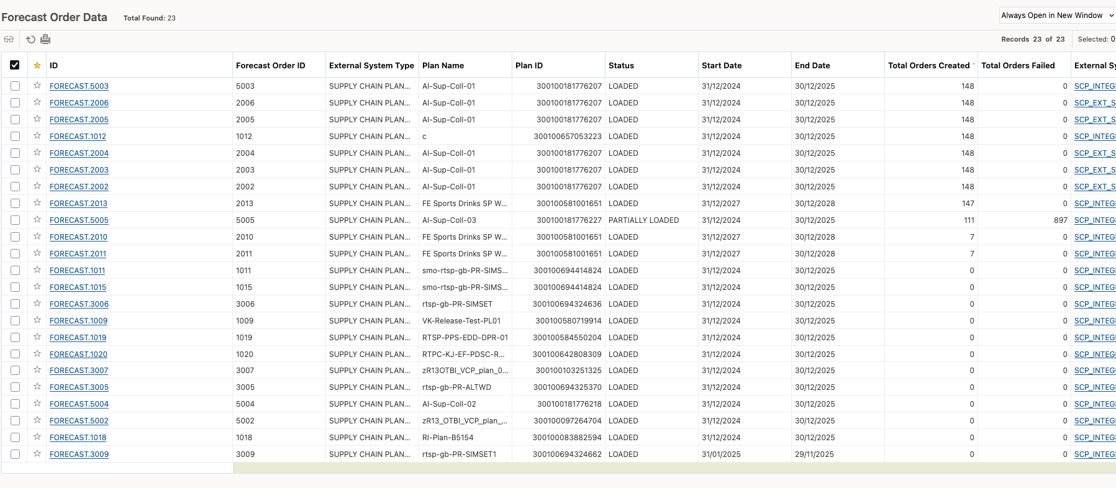This screenshot has width=1116, height=488.
Task: Star the FORECAST.2005 row
Action: pyautogui.click(x=37, y=119)
